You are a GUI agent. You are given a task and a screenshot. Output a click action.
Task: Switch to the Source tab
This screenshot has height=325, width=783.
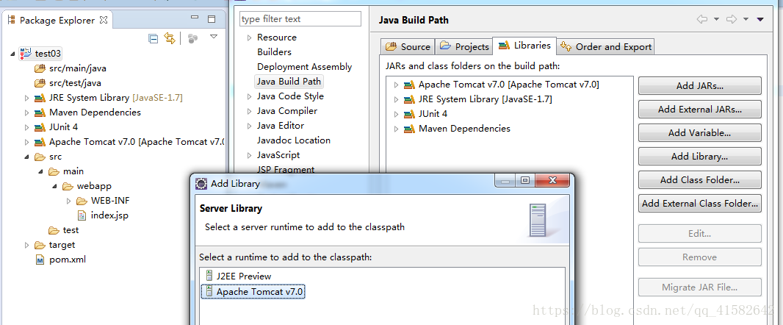(x=408, y=46)
